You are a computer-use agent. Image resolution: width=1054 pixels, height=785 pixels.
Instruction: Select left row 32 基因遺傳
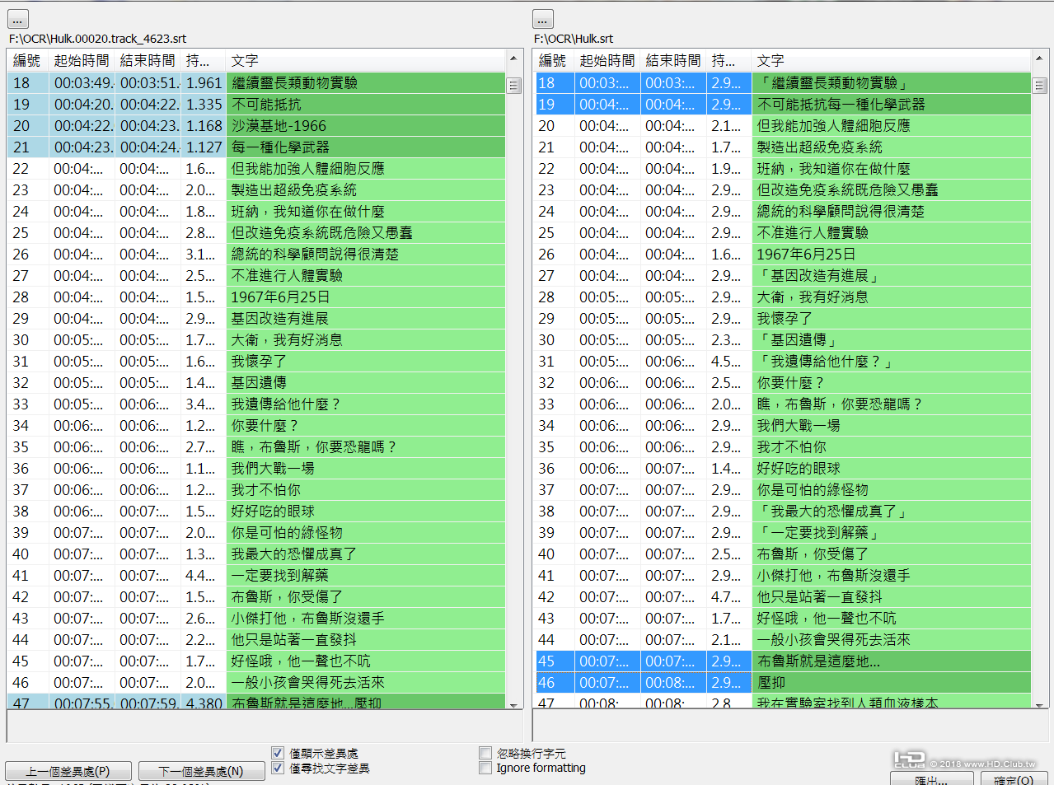click(256, 382)
